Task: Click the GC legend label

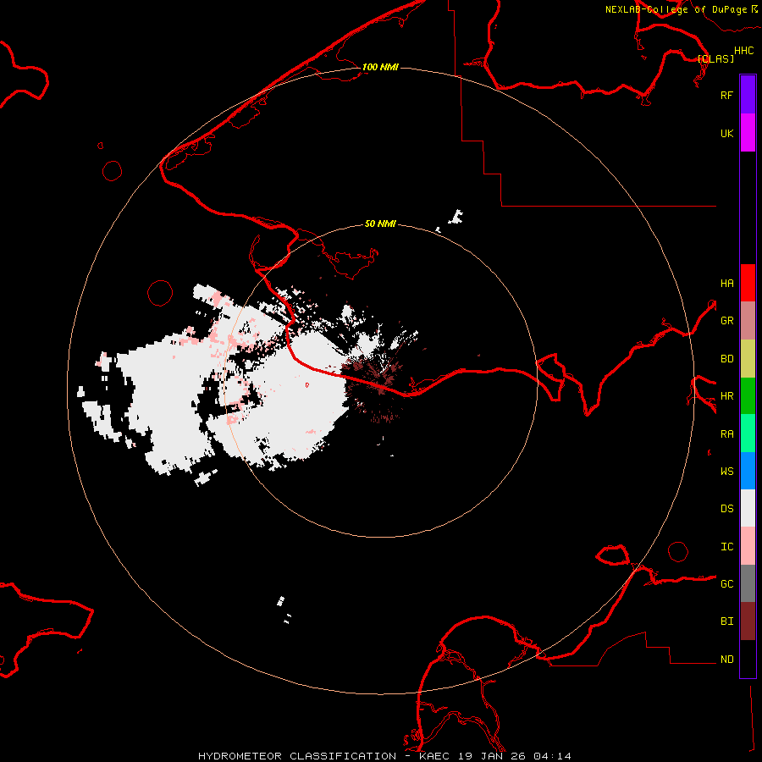Action: [x=726, y=583]
